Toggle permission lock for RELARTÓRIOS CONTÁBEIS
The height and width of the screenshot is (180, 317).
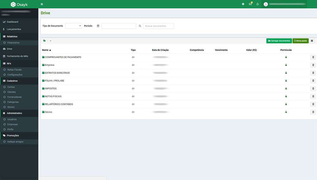tap(286, 104)
